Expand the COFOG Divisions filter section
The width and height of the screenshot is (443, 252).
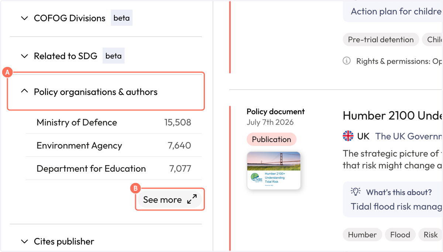69,18
